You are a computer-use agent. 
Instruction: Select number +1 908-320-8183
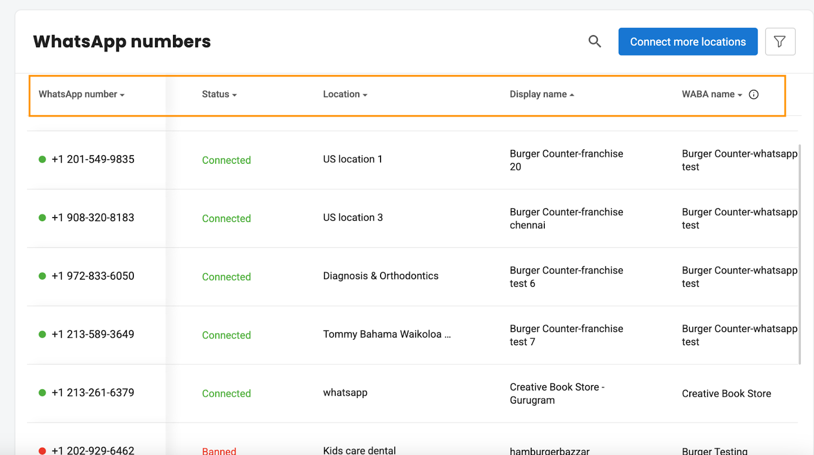[x=93, y=218]
